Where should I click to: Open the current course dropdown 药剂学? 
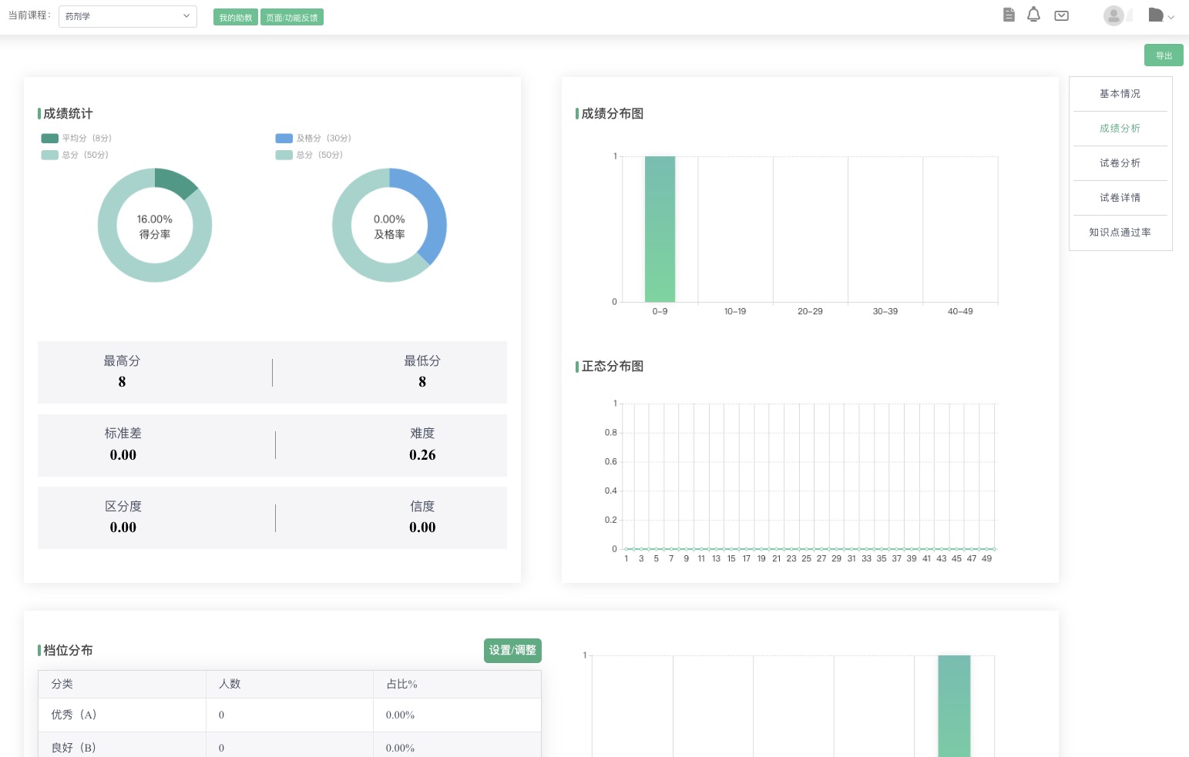128,16
